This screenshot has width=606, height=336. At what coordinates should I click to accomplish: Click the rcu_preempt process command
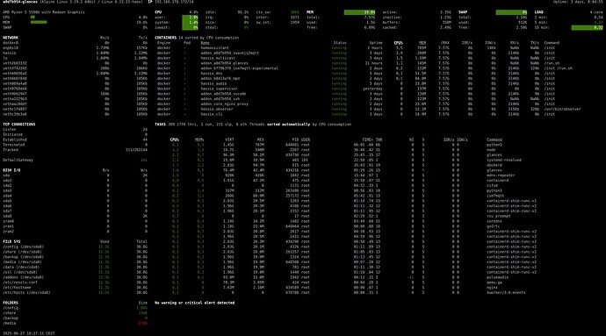pos(499,216)
